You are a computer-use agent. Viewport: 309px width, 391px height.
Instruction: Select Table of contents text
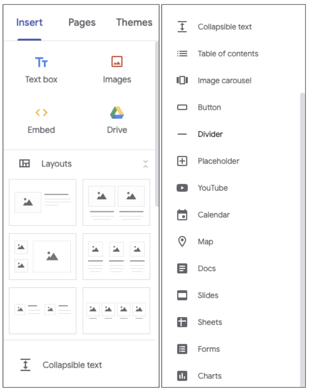pyautogui.click(x=228, y=54)
